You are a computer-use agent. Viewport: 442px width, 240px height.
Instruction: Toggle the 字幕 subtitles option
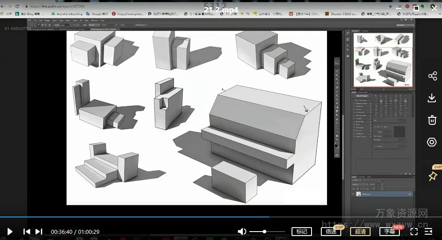(390, 231)
